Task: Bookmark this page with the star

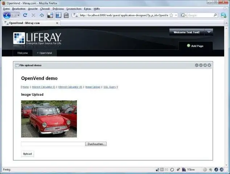Action: [171, 15]
